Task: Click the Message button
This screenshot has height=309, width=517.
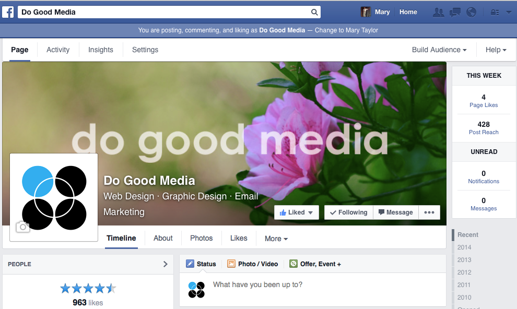Action: point(396,212)
